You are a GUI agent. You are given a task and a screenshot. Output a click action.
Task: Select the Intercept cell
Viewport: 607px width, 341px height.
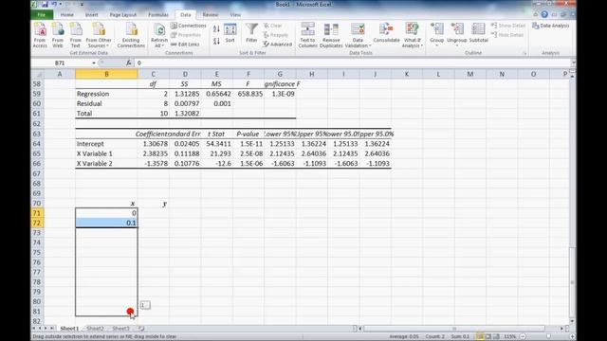pyautogui.click(x=106, y=144)
